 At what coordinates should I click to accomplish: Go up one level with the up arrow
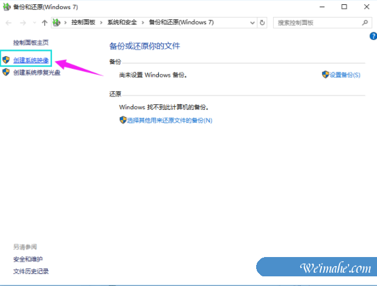pyautogui.click(x=44, y=23)
